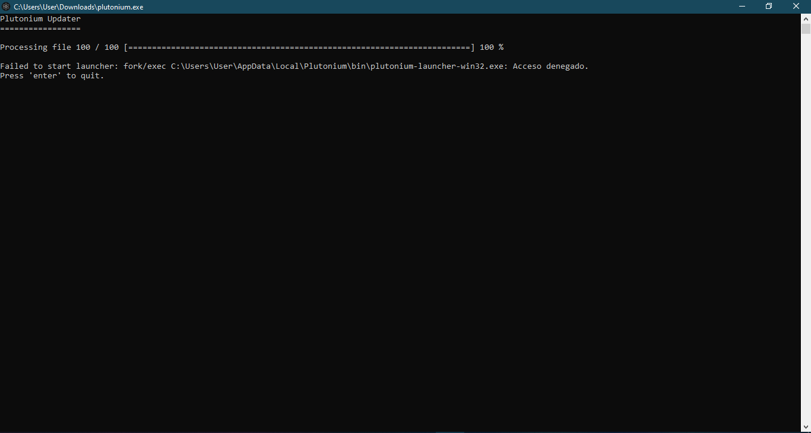The width and height of the screenshot is (811, 433).
Task: Click the "Press 'enter' to quit." line
Action: coord(52,76)
